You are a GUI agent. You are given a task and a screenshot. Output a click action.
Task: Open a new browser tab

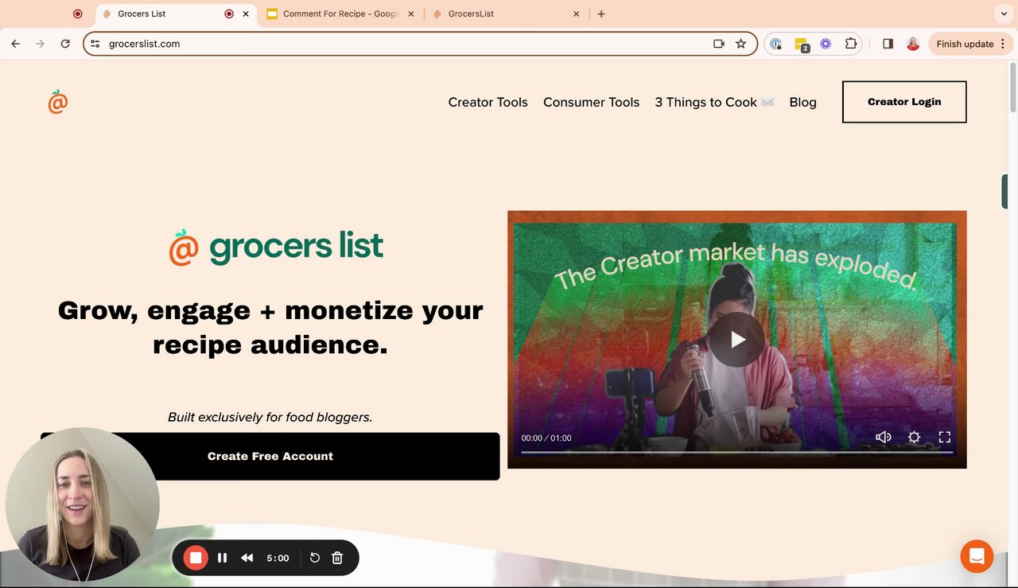[x=601, y=14]
